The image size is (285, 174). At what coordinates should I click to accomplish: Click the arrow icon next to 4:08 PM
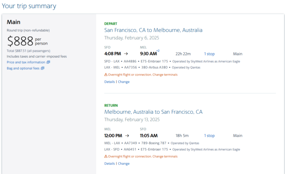click(126, 53)
